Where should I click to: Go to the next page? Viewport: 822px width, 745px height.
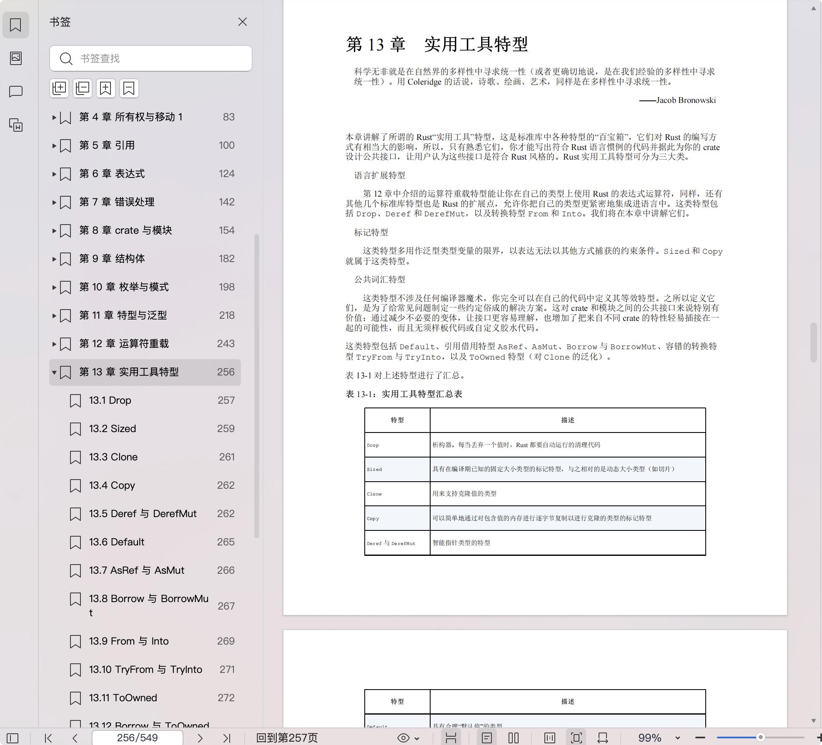click(200, 738)
